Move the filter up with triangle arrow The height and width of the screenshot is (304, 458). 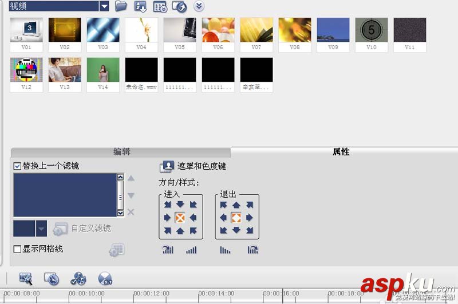click(131, 178)
